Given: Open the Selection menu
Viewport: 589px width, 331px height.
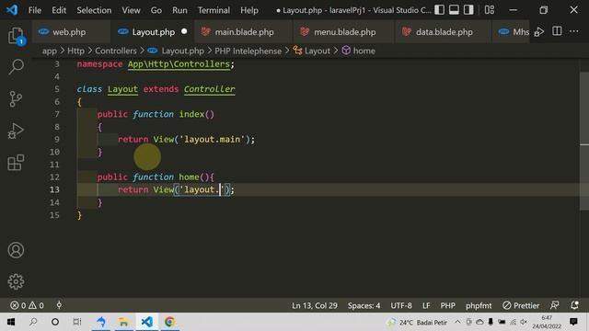Looking at the screenshot, I should point(94,10).
